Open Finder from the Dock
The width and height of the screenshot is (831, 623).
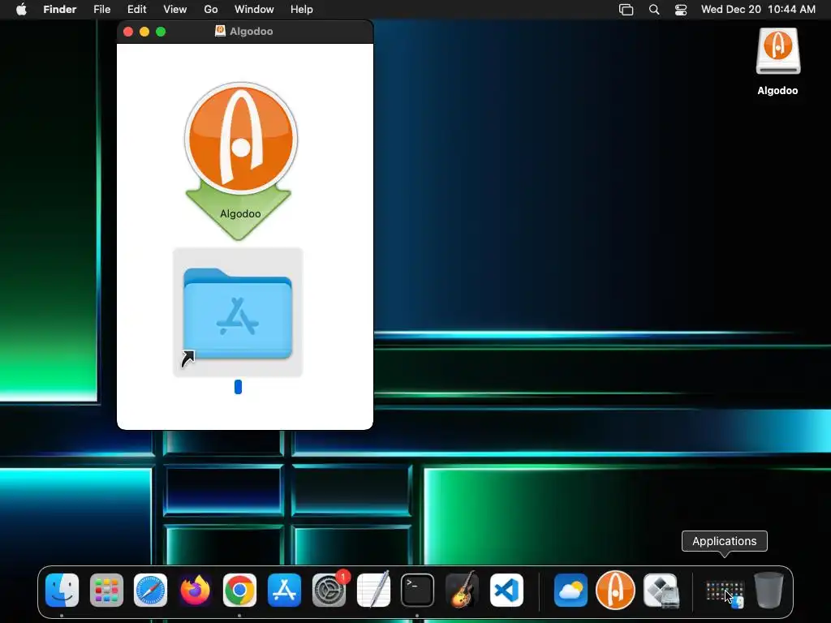pyautogui.click(x=62, y=591)
